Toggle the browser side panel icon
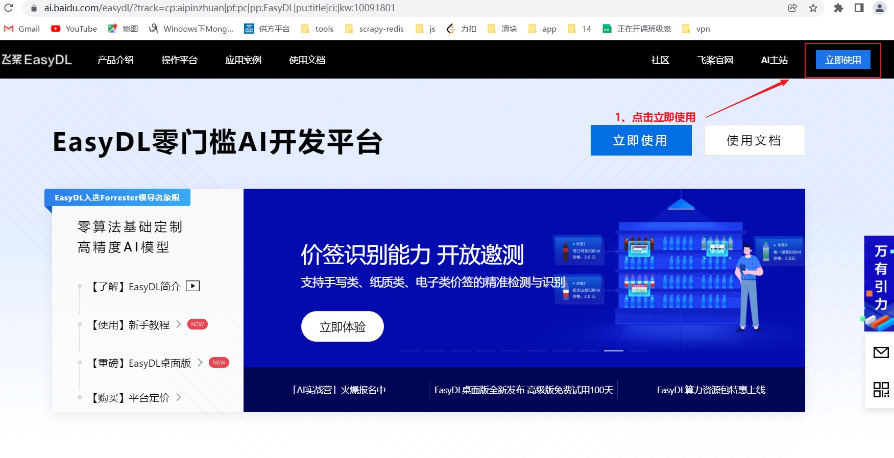The height and width of the screenshot is (458, 894). (x=859, y=8)
